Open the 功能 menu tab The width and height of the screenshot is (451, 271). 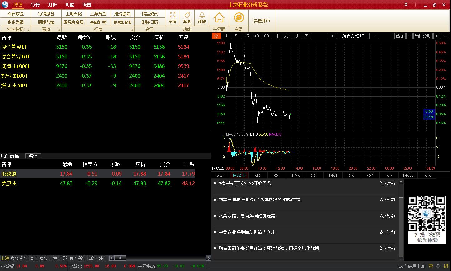pos(70,5)
